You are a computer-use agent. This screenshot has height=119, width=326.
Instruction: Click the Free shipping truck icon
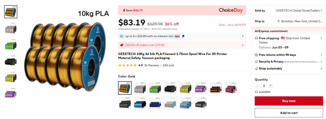[256, 38]
